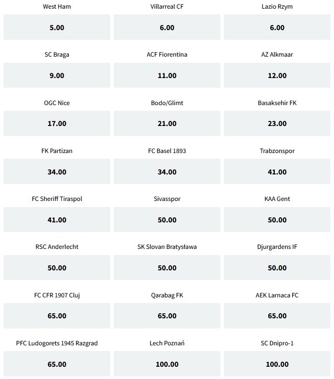334x379 pixels.
Task: Pick FC Sheriff Tiraspol 41.00 odds
Action: click(57, 220)
